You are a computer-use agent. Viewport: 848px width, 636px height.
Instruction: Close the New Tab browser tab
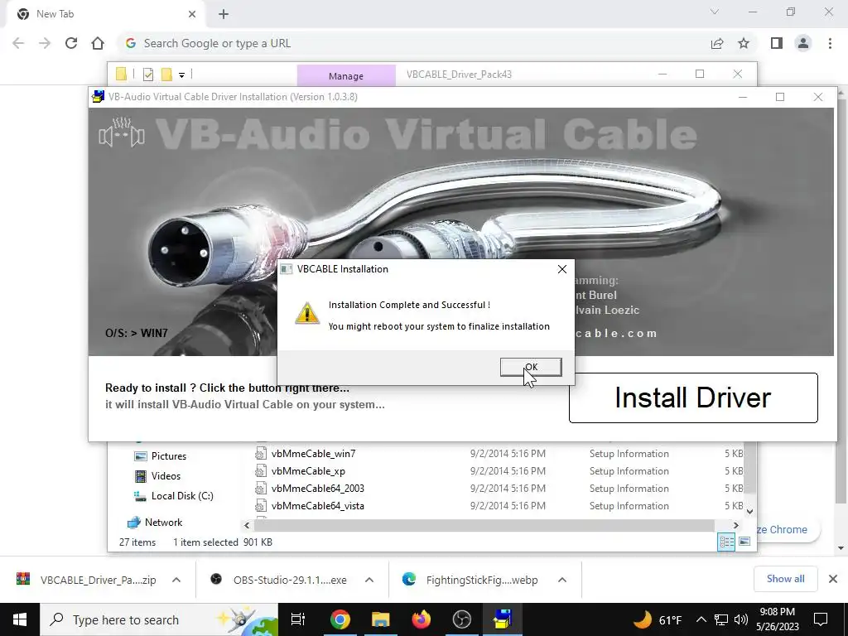tap(192, 14)
